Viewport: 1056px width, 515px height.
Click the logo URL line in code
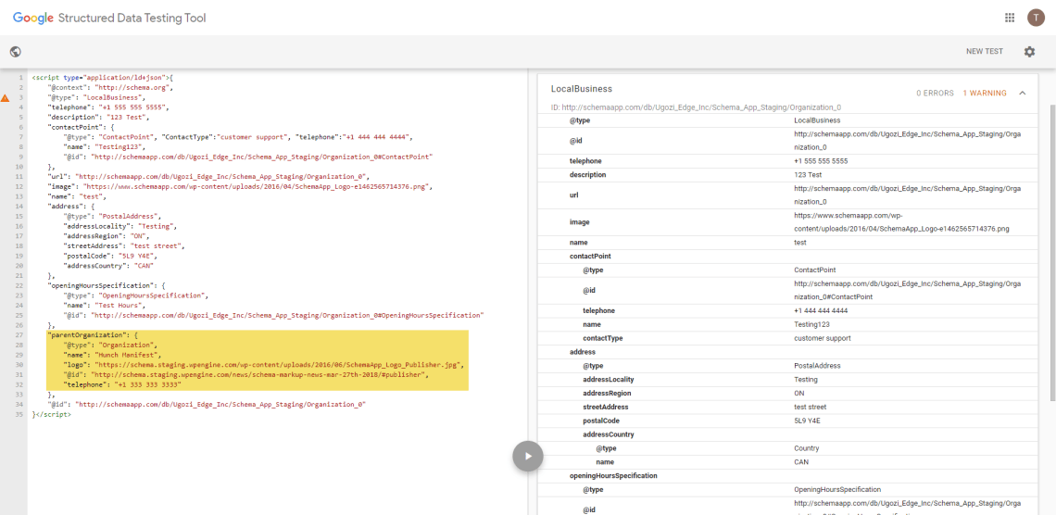click(x=264, y=364)
